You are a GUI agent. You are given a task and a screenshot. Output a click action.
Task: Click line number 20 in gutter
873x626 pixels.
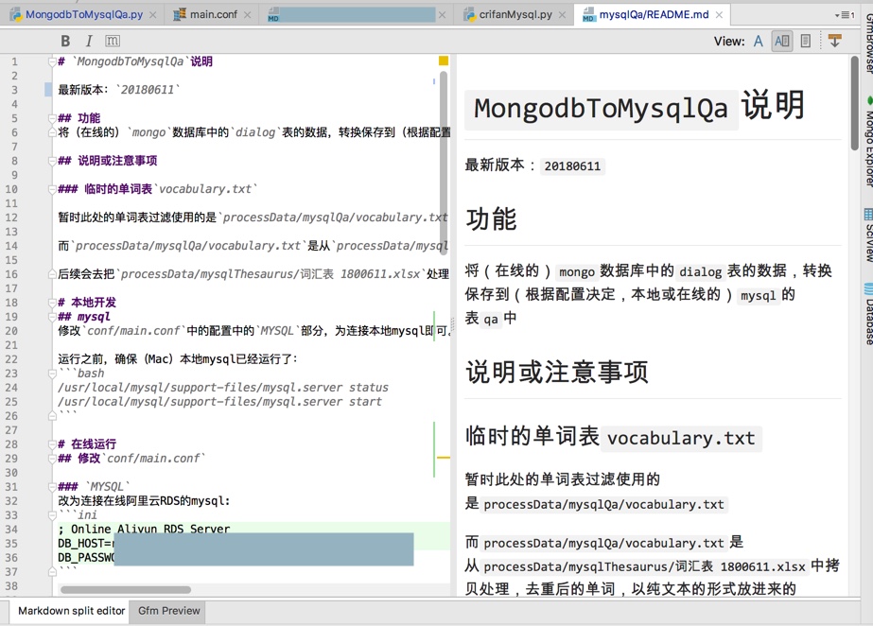(11, 331)
